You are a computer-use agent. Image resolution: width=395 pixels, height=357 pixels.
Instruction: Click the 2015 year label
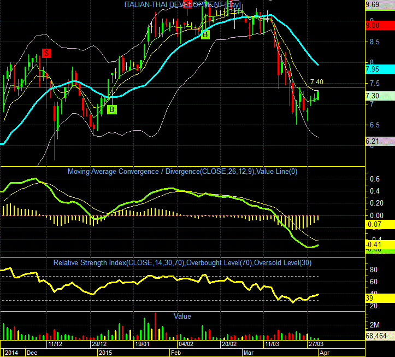105,353
